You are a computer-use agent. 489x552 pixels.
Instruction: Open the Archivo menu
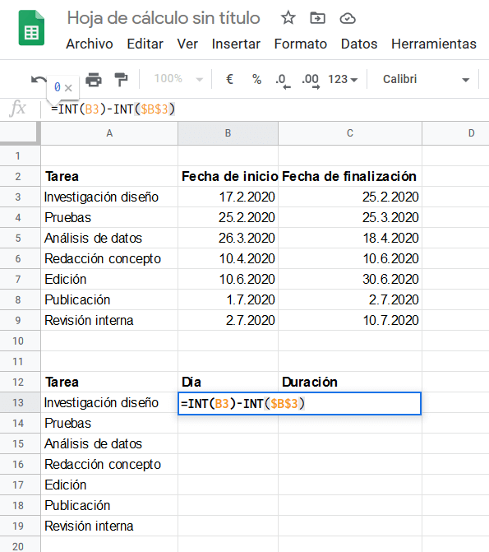coord(90,44)
